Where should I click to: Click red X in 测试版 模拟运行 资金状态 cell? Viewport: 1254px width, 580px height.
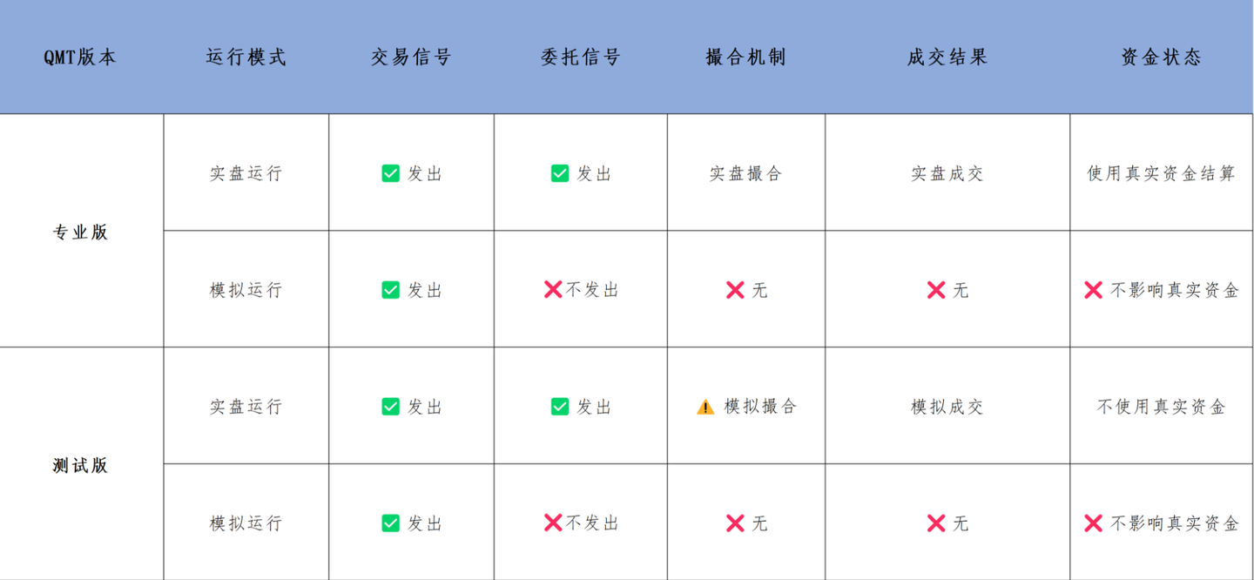(1094, 523)
